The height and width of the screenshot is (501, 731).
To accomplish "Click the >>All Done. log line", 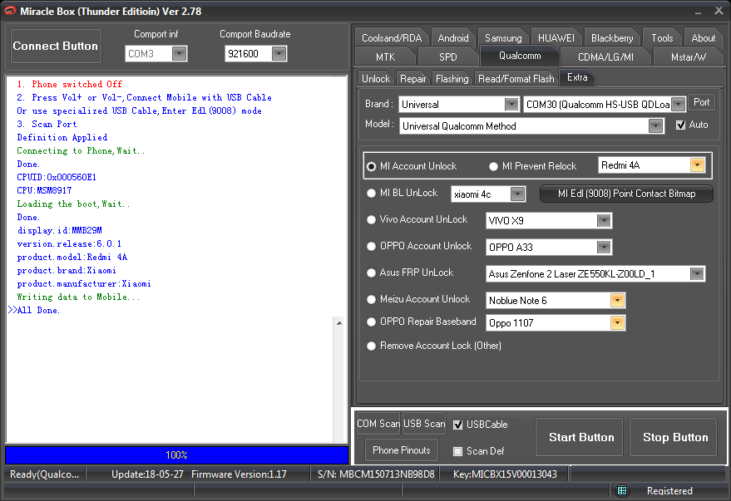I will (x=33, y=310).
